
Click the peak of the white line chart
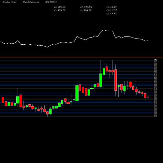click(104, 30)
